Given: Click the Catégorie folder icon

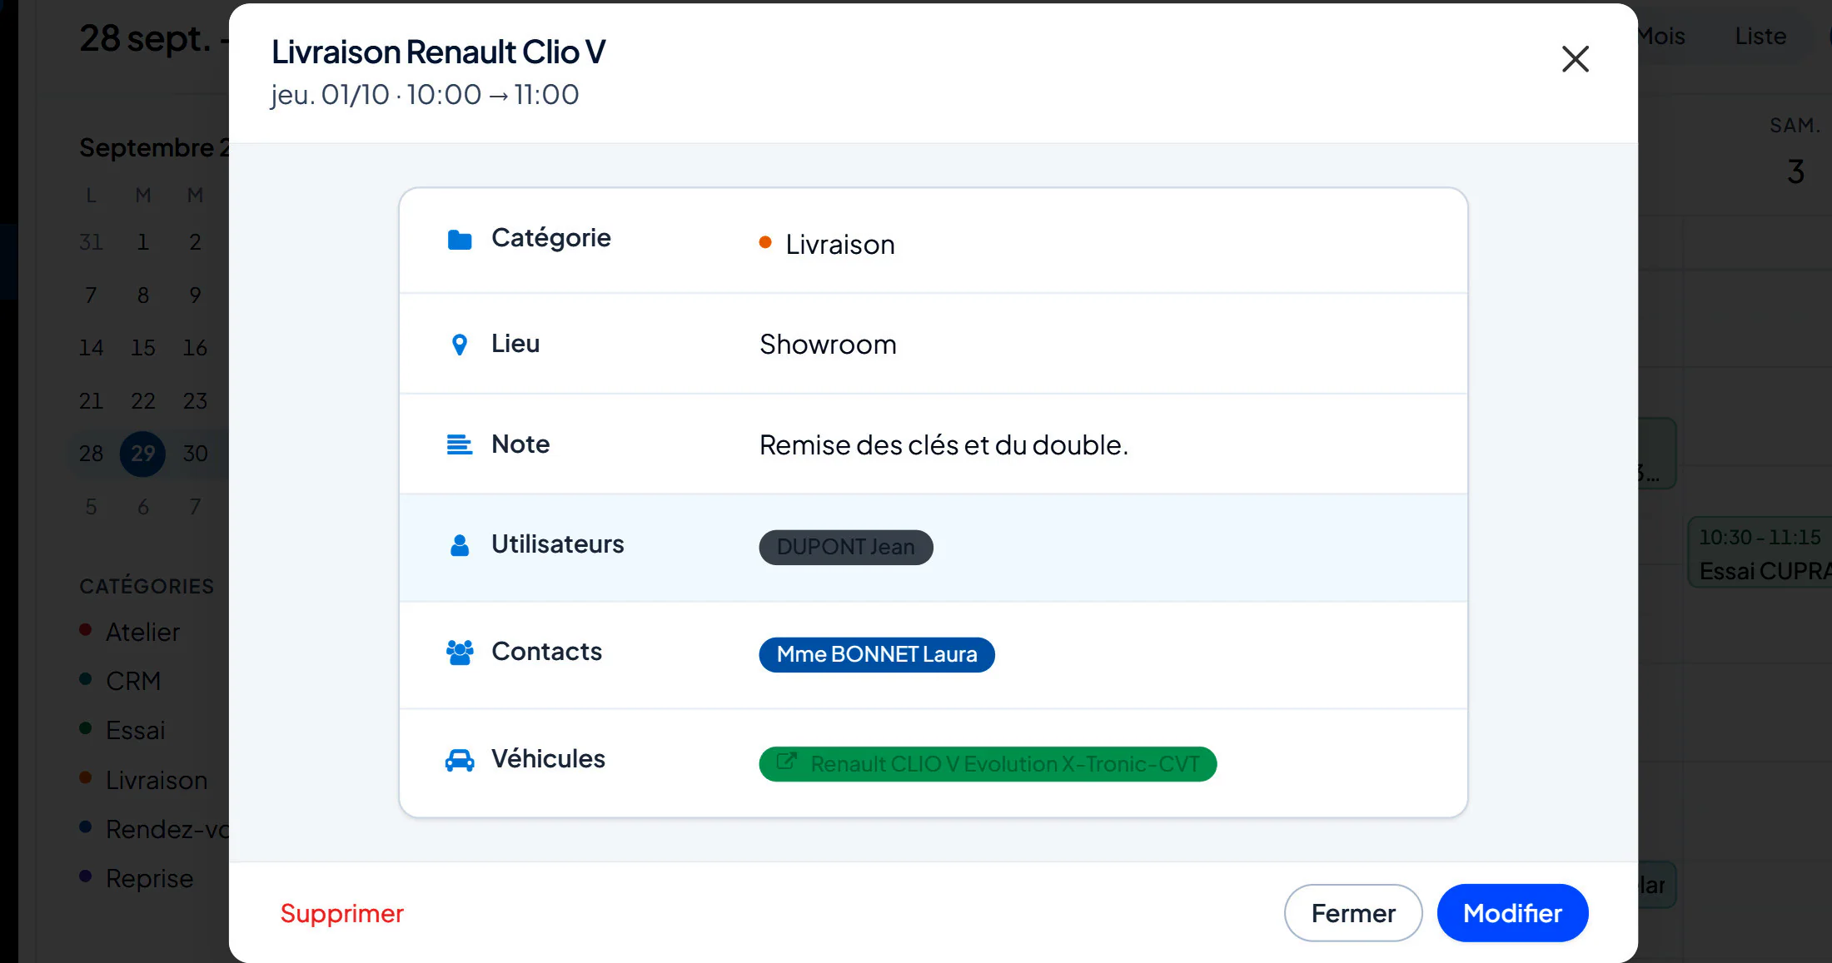Looking at the screenshot, I should click(x=459, y=240).
